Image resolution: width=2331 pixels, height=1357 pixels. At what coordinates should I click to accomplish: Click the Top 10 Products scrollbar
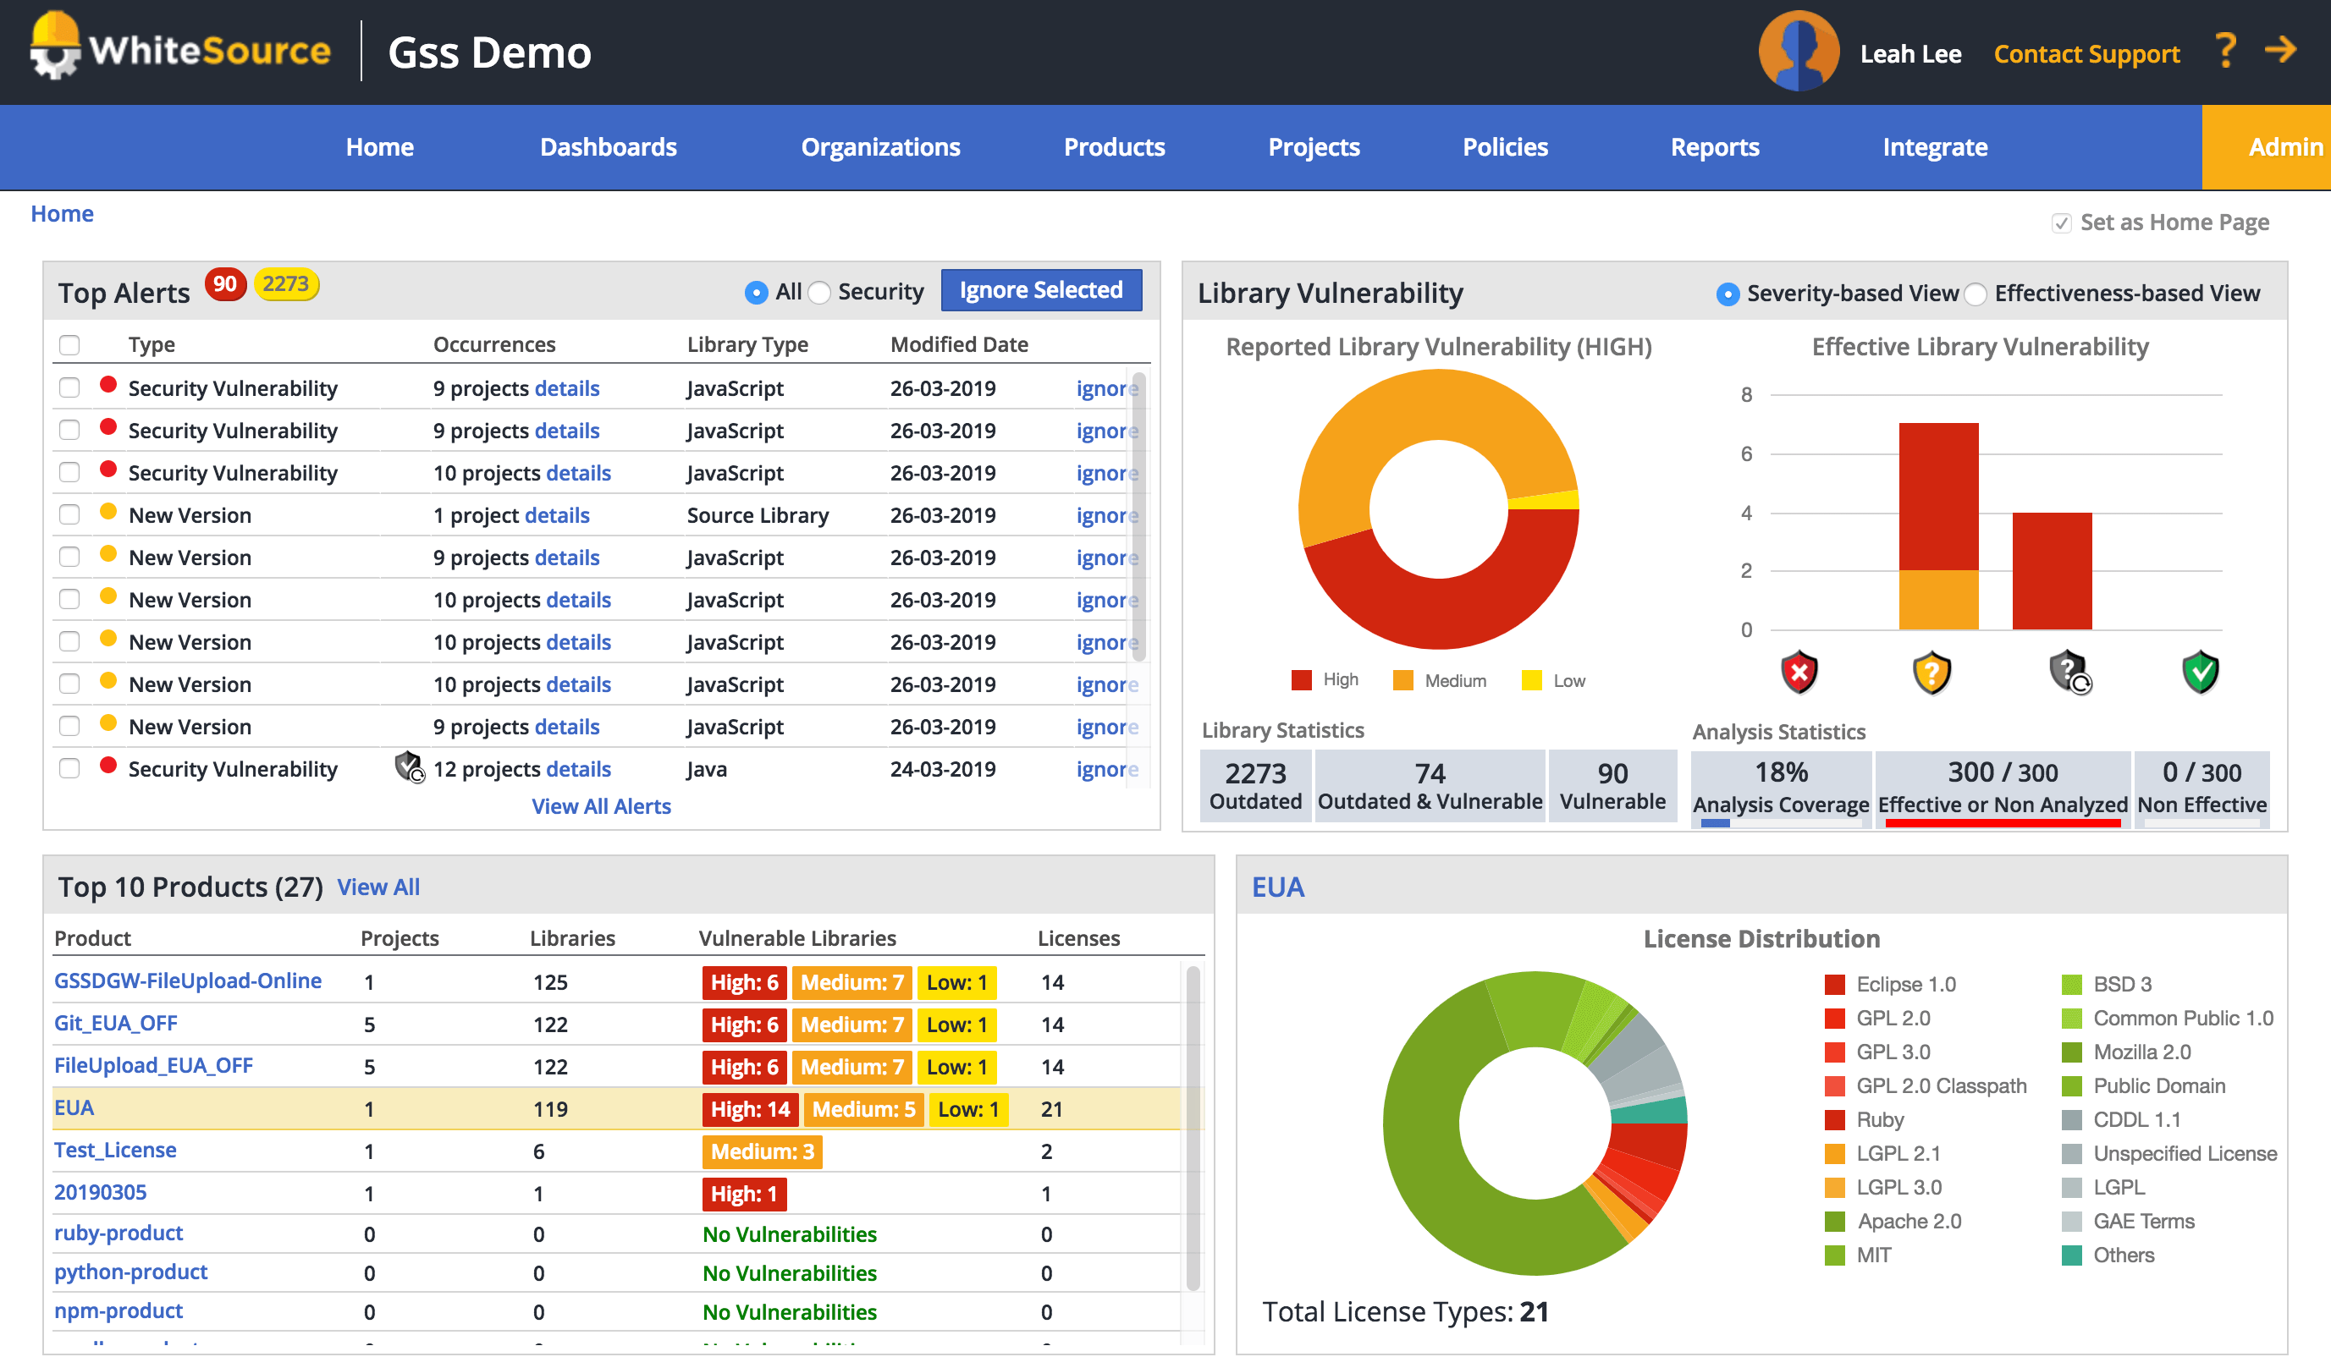1193,1128
